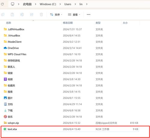This screenshot has height=138, width=150.
Task: Select the 搜索 folder row
Action: [71, 92]
